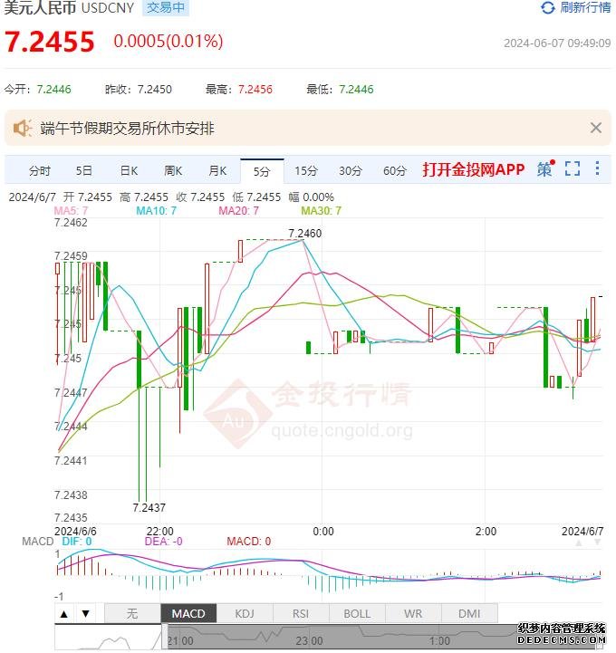Select the RSI indicator button

(x=301, y=613)
